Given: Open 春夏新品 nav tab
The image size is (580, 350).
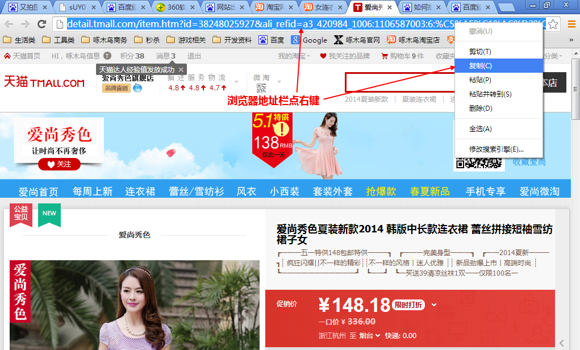Looking at the screenshot, I should [430, 191].
